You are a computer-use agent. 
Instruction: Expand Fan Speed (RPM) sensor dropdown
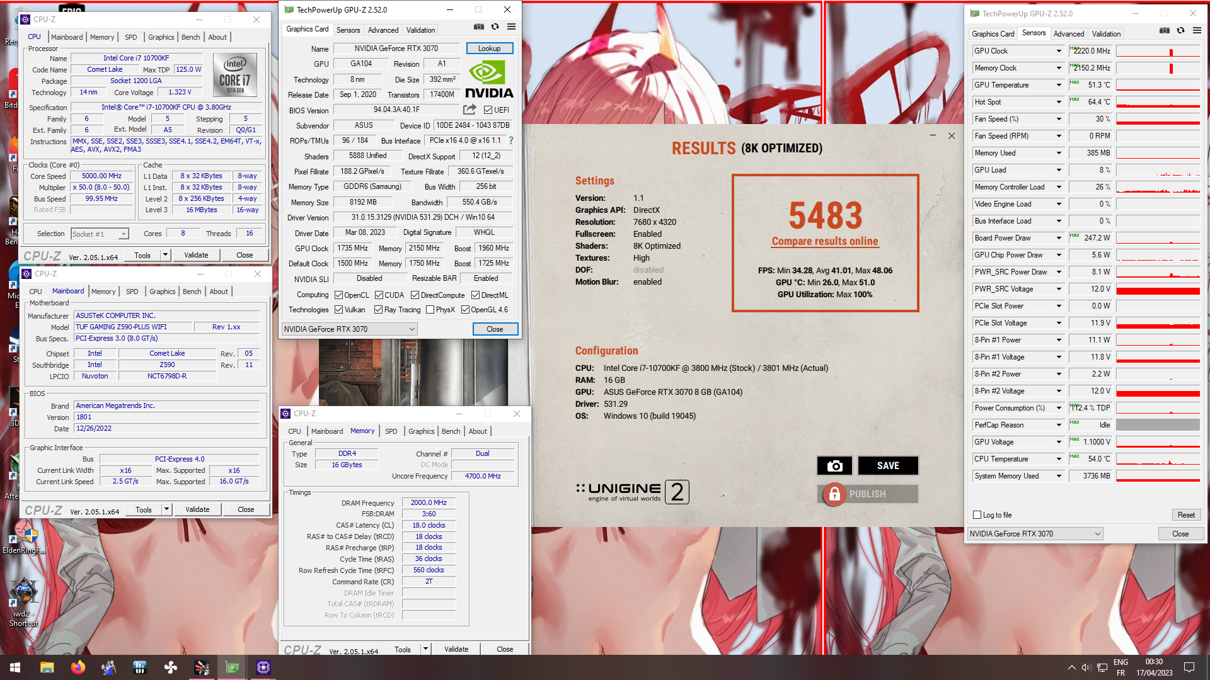(x=1059, y=136)
